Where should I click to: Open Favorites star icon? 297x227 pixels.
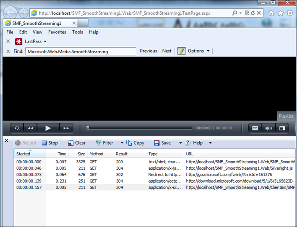click(280, 13)
